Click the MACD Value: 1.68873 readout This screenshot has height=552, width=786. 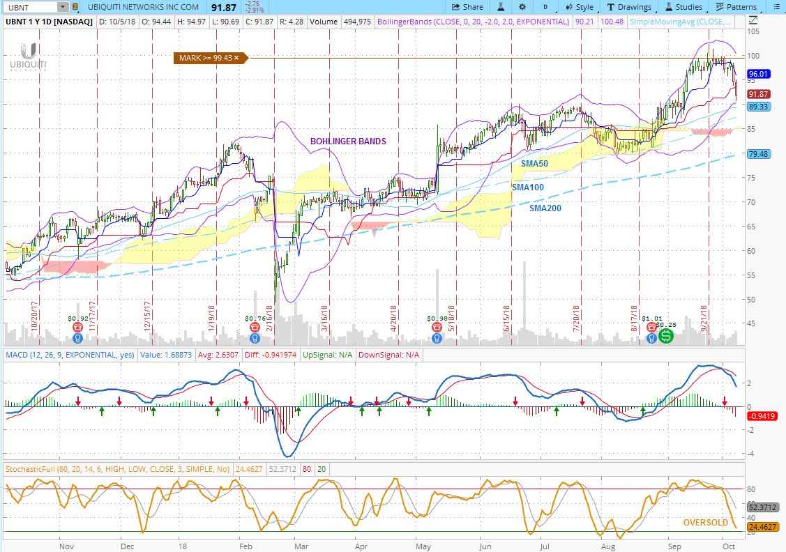tap(166, 355)
